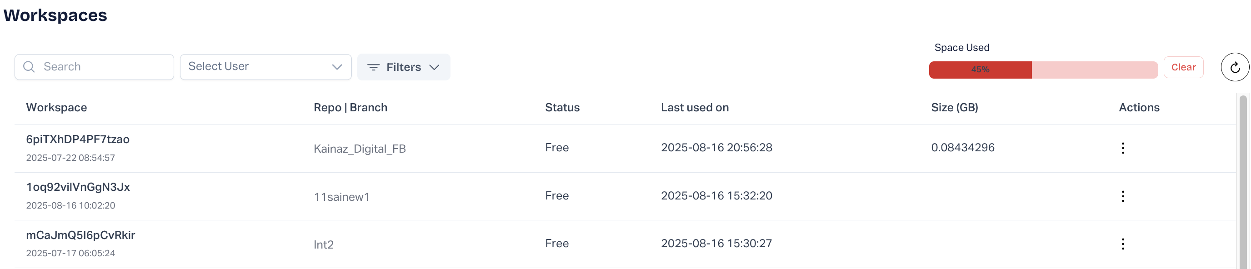1251x269 pixels.
Task: Select workspace 1oq92vilVnGgN3Jx
Action: pos(78,187)
